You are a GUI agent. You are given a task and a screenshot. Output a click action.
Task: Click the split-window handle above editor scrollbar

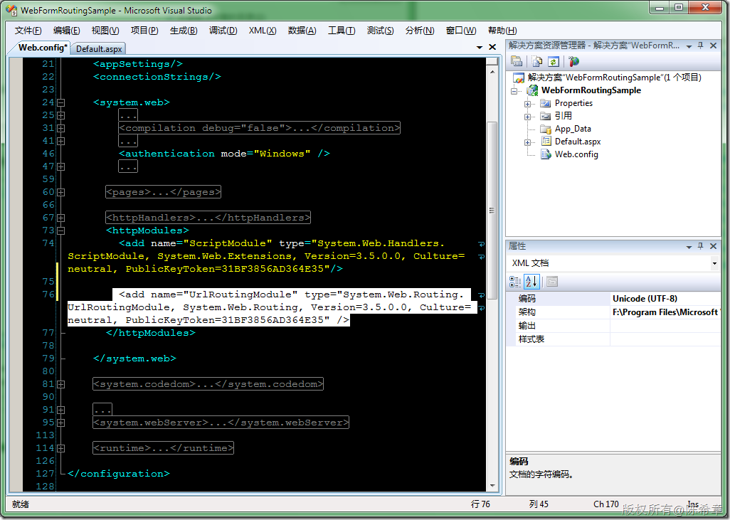(492, 61)
